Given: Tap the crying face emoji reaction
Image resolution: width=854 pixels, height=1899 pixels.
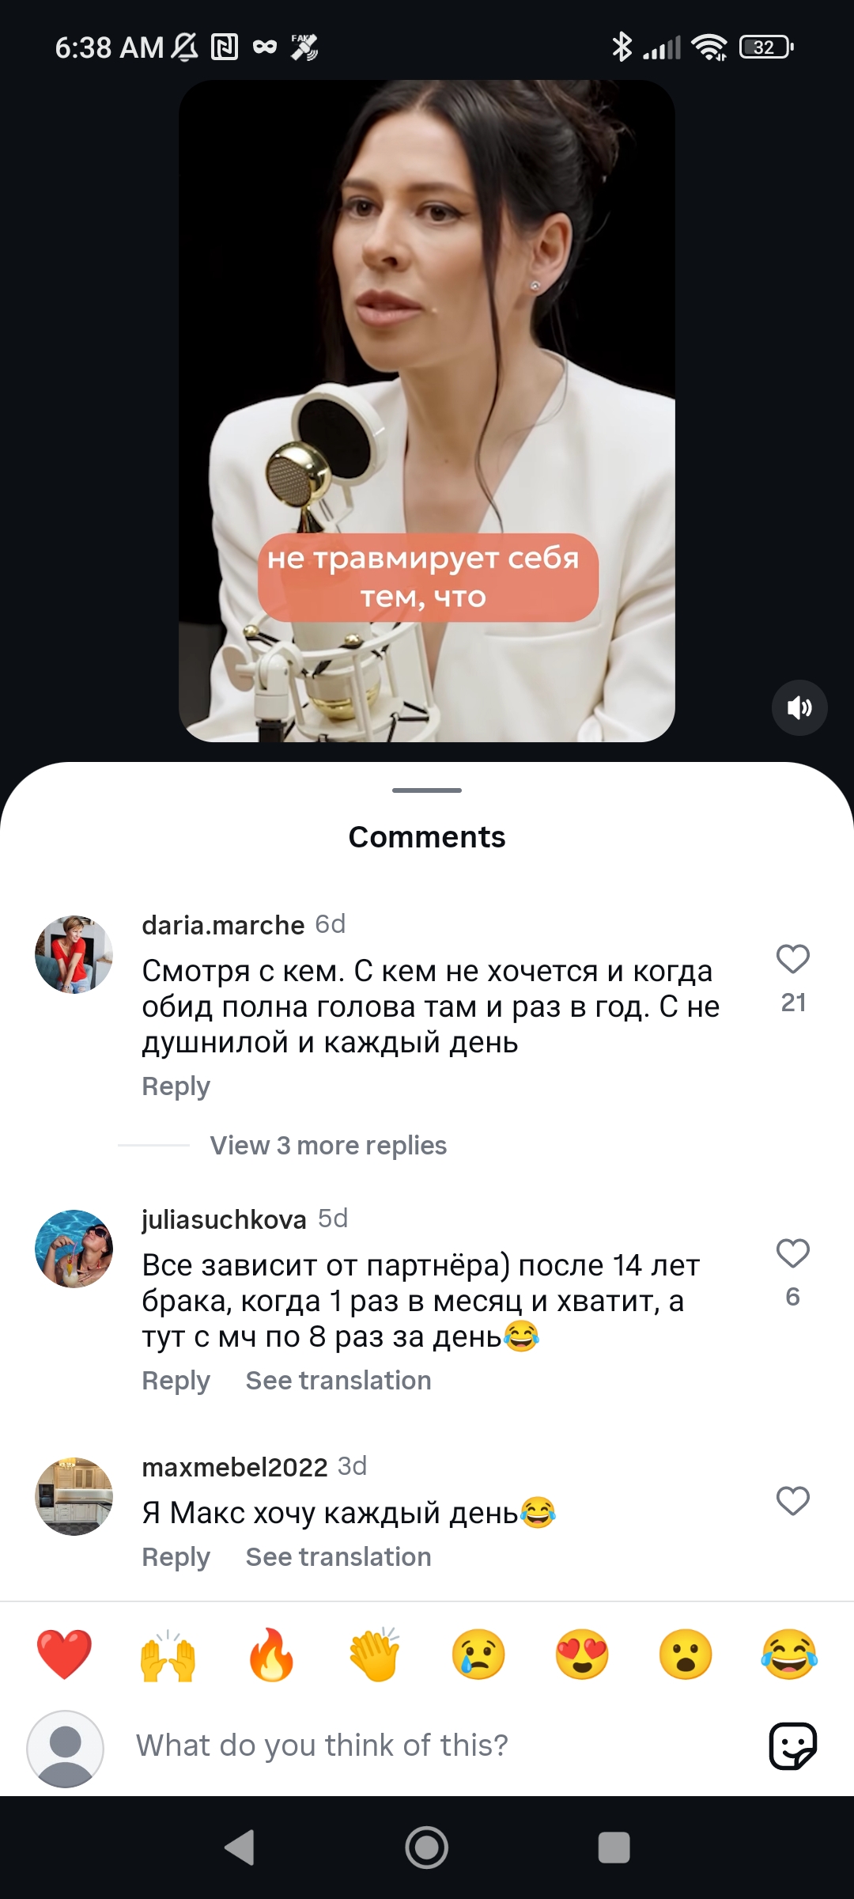Looking at the screenshot, I should coord(478,1655).
